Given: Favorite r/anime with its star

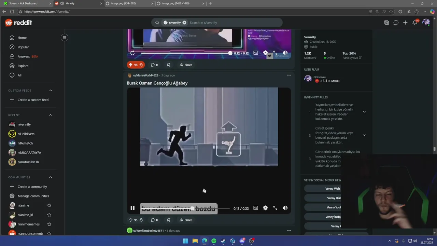Looking at the screenshot, I should point(49,205).
